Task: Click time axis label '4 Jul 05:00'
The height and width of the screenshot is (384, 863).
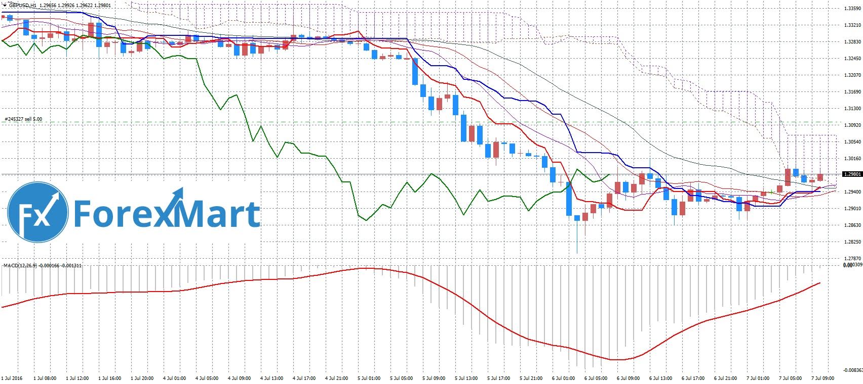Action: click(x=207, y=378)
